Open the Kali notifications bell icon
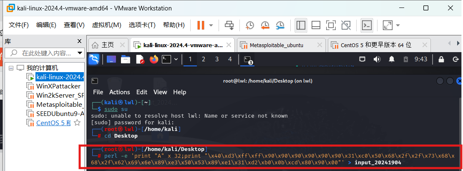 click(x=392, y=59)
